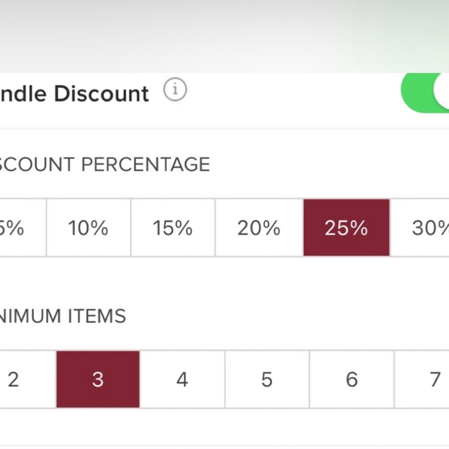The height and width of the screenshot is (449, 449).
Task: Click the highlighted 3 minimum items cell
Action: point(98,379)
